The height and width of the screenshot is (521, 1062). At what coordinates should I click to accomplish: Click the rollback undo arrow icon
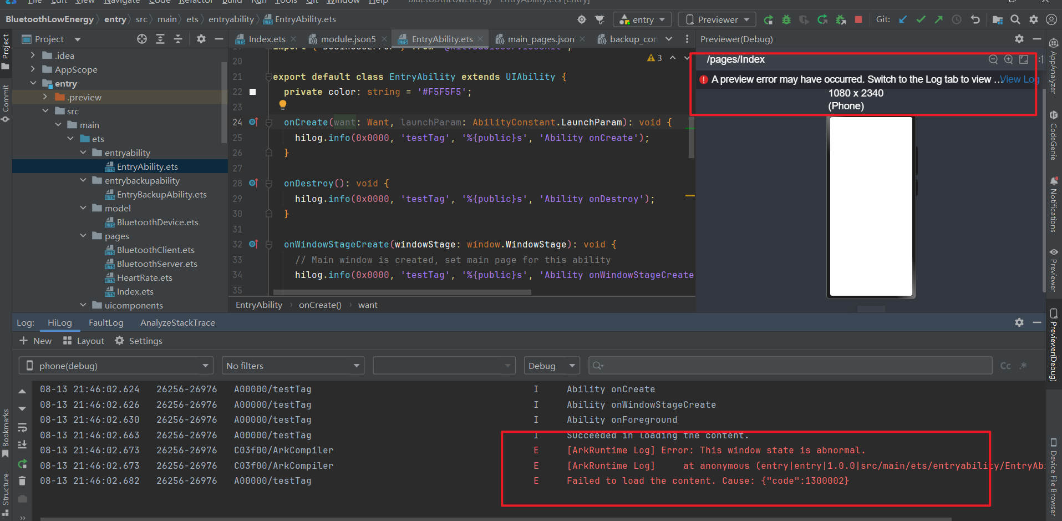tap(975, 19)
